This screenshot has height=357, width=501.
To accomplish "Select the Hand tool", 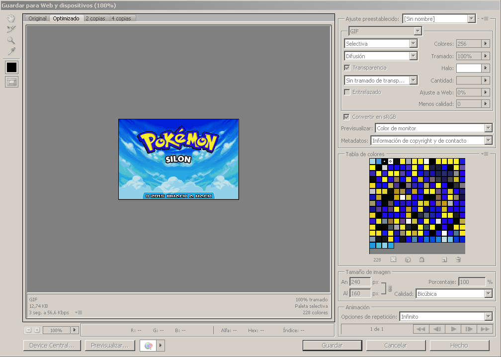I will pyautogui.click(x=11, y=18).
